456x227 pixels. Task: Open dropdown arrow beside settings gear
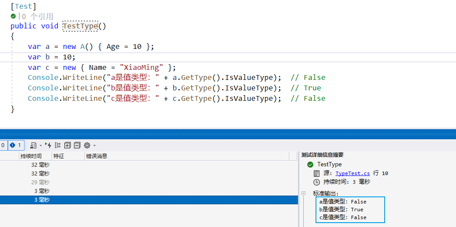pyautogui.click(x=94, y=145)
